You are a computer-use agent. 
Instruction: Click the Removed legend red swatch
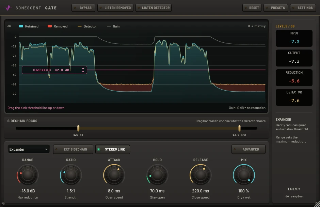pos(50,26)
